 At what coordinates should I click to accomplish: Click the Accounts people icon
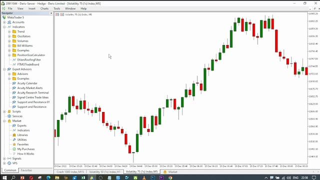click(x=9, y=22)
